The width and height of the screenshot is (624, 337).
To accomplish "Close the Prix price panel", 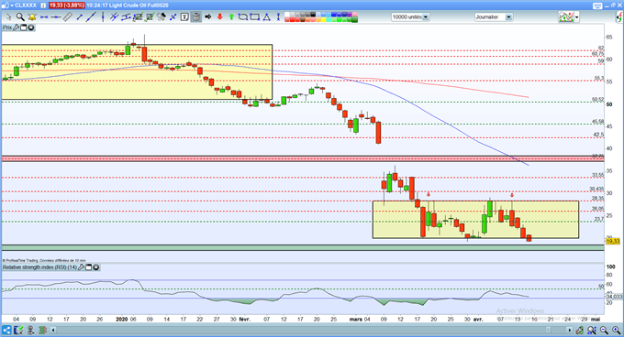I will pyautogui.click(x=30, y=27).
